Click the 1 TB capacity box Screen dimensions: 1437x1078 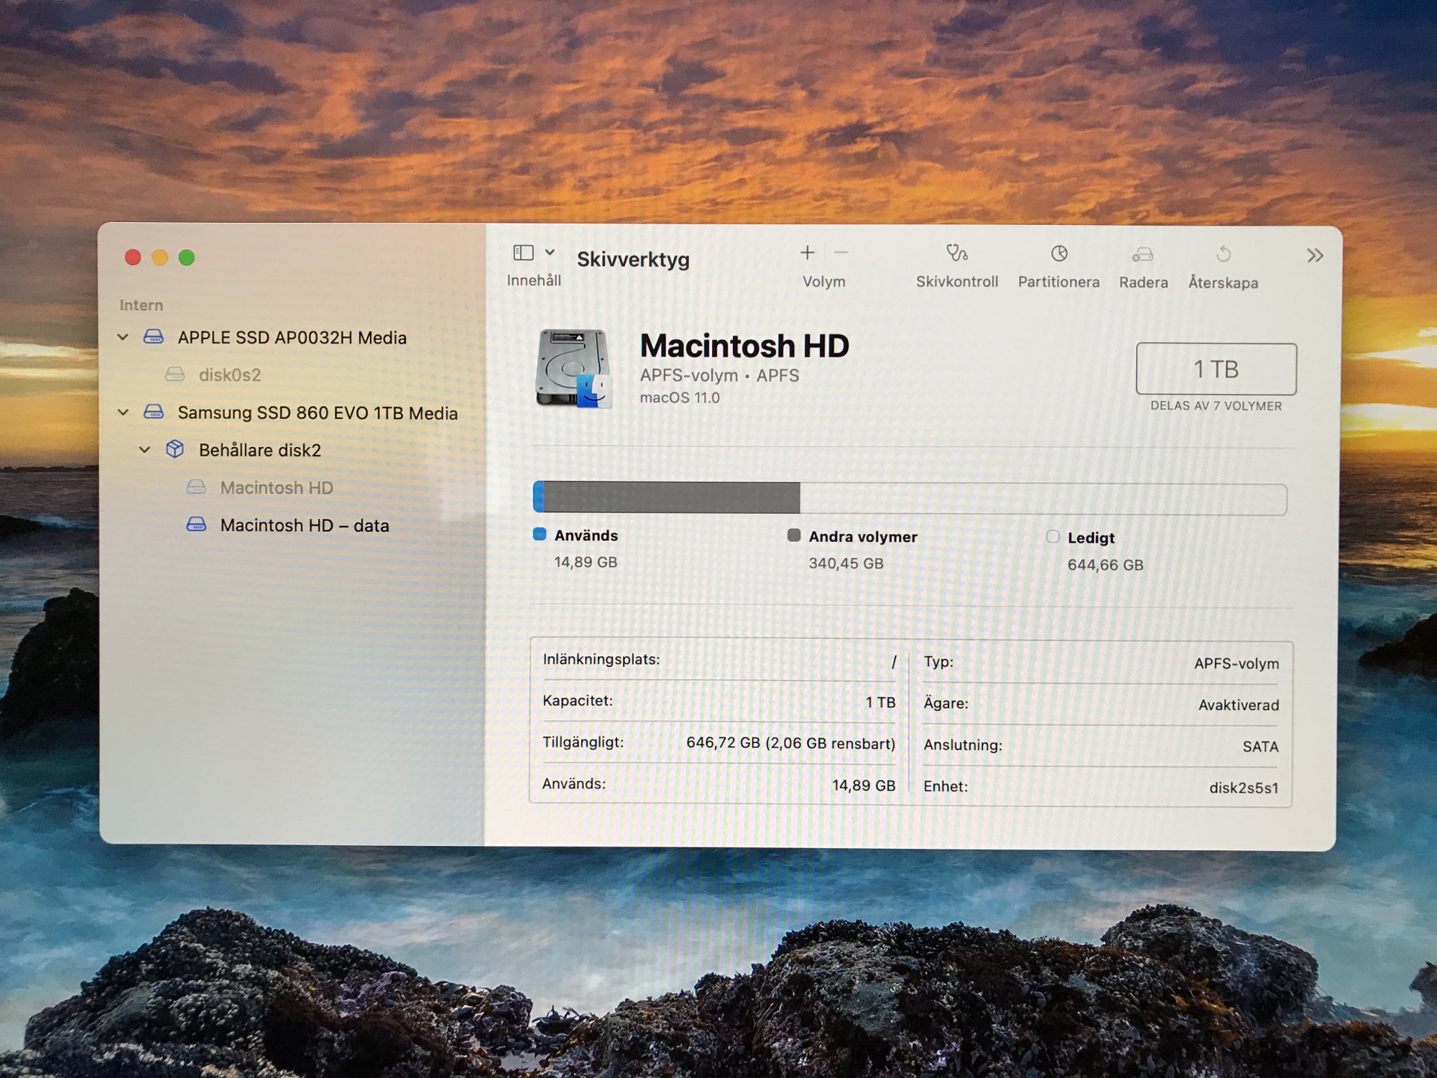click(1216, 369)
